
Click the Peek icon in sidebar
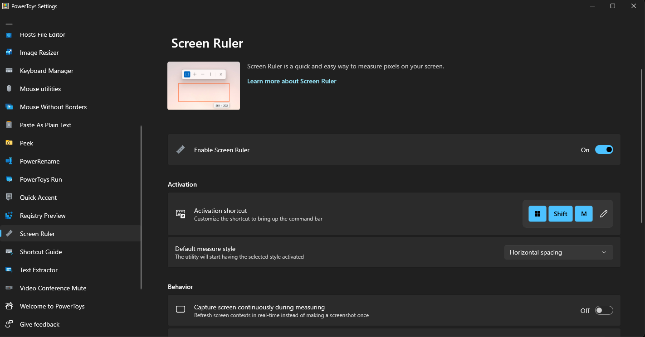pos(9,143)
